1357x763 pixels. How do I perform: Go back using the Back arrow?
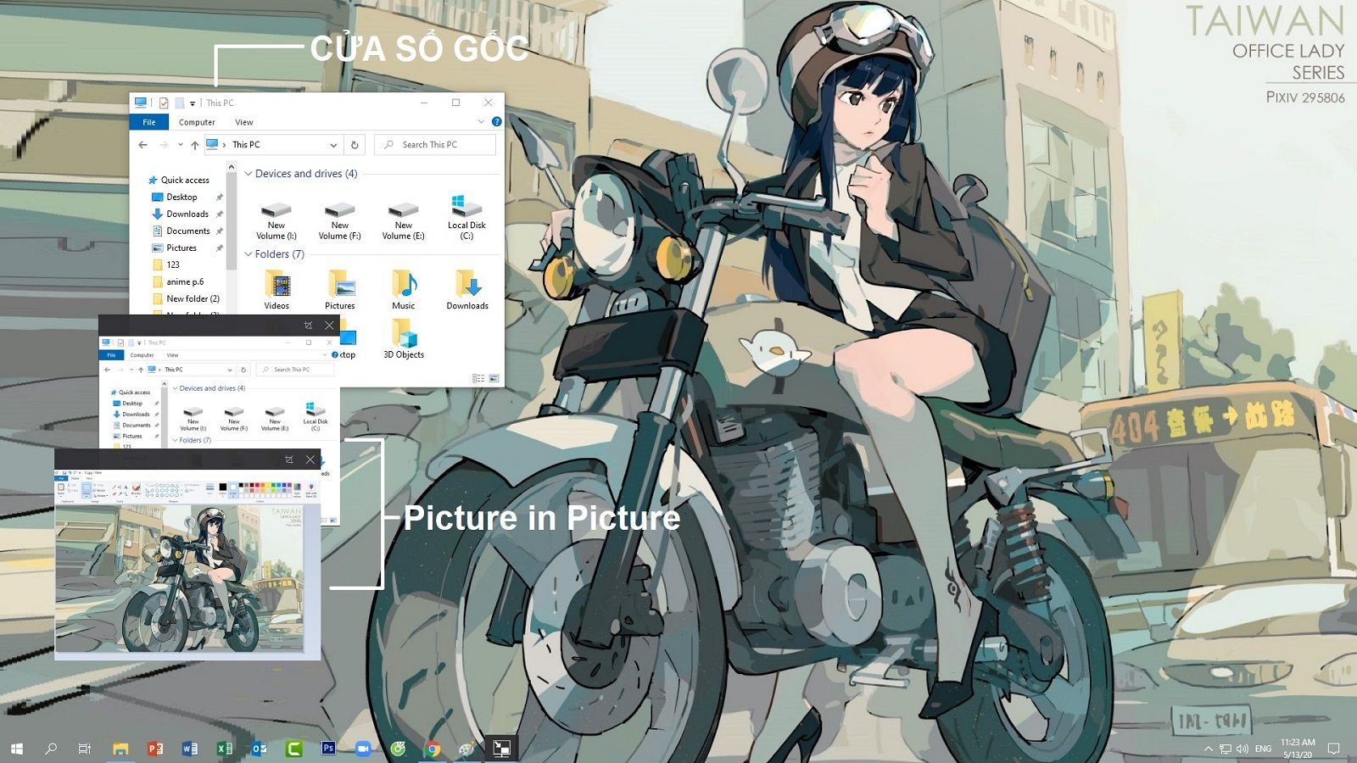click(x=142, y=145)
